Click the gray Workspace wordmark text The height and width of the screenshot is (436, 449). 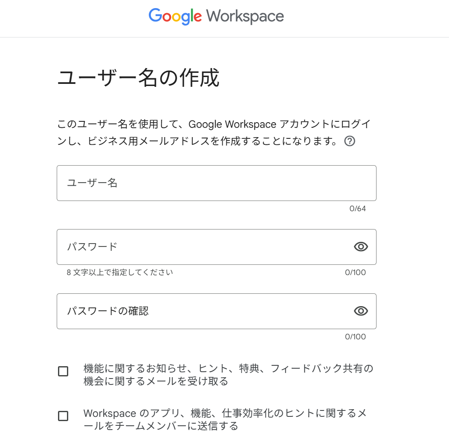[x=245, y=17]
